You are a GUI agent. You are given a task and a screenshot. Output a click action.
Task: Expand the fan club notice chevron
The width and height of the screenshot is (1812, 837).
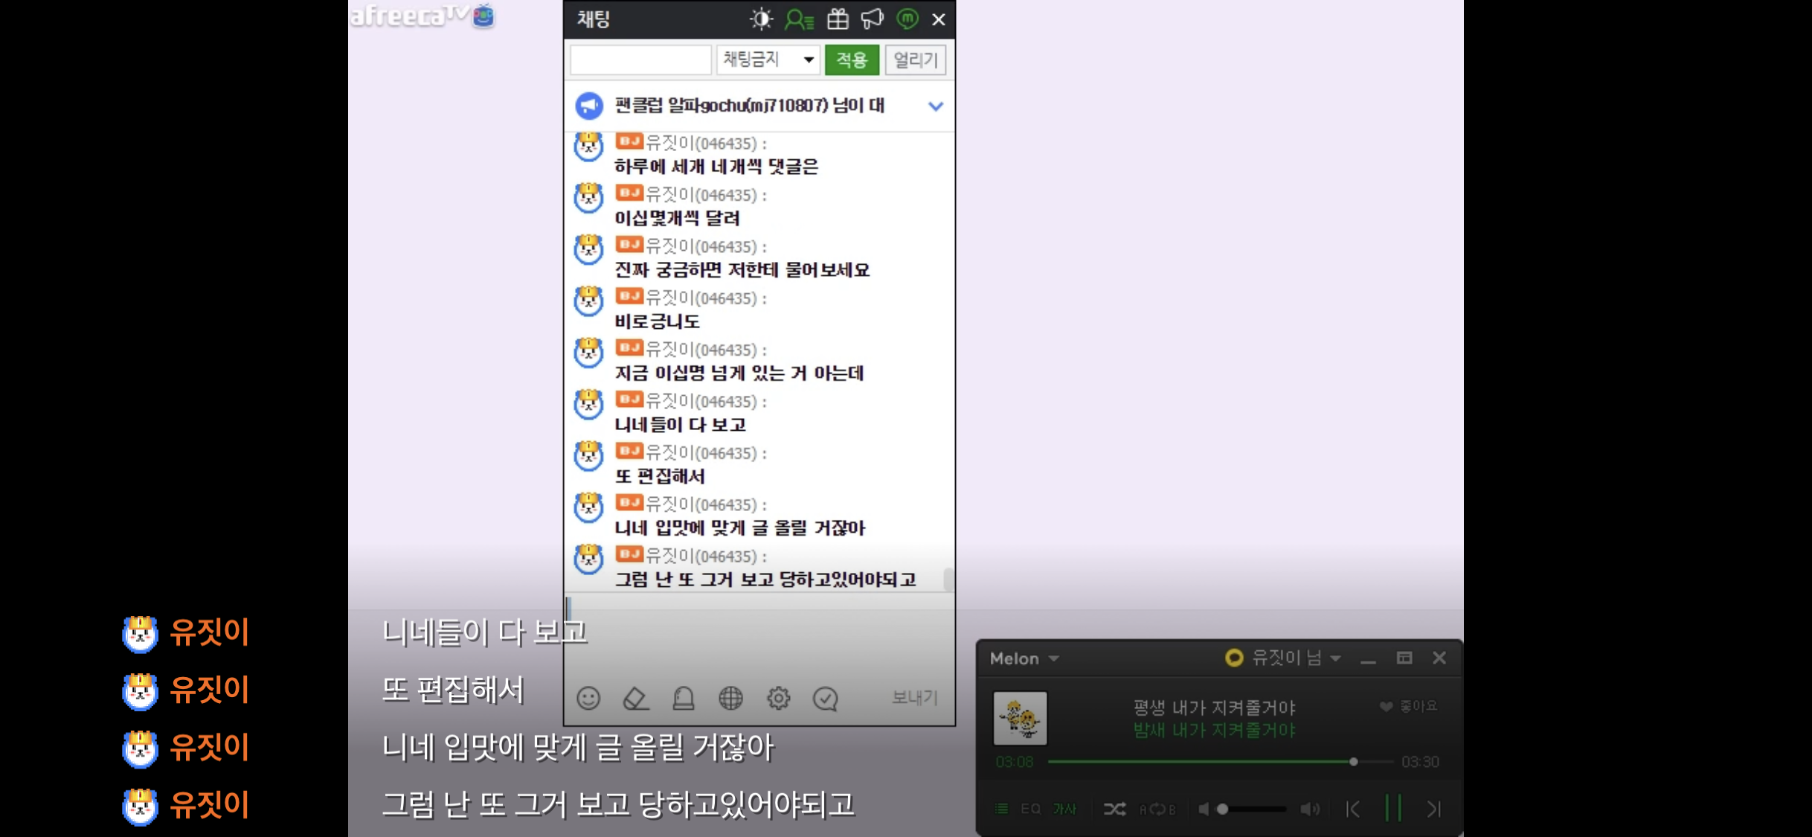936,106
